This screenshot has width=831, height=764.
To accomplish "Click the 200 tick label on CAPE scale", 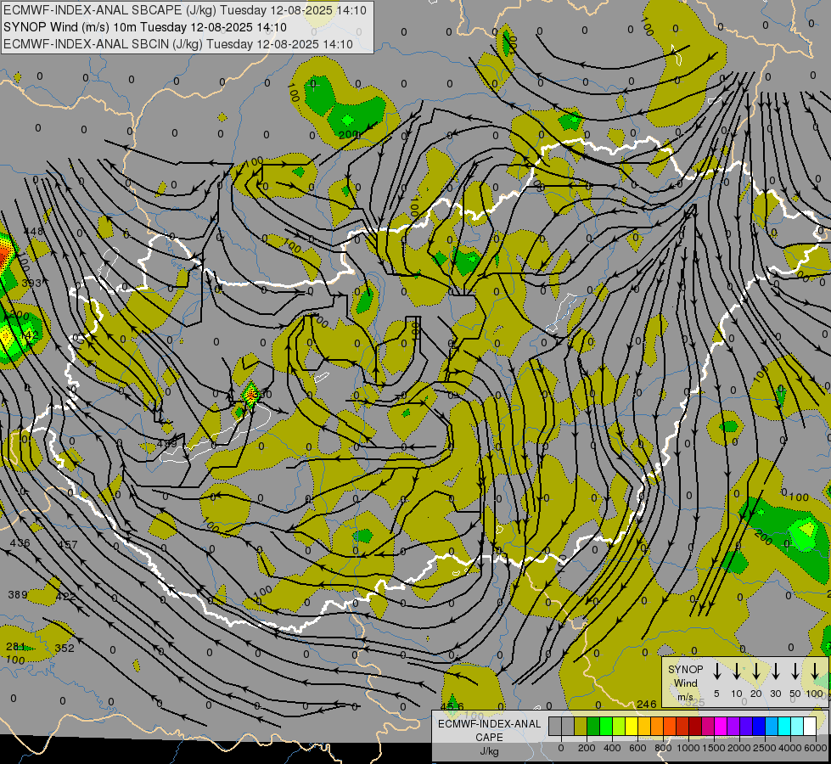I will 587,748.
